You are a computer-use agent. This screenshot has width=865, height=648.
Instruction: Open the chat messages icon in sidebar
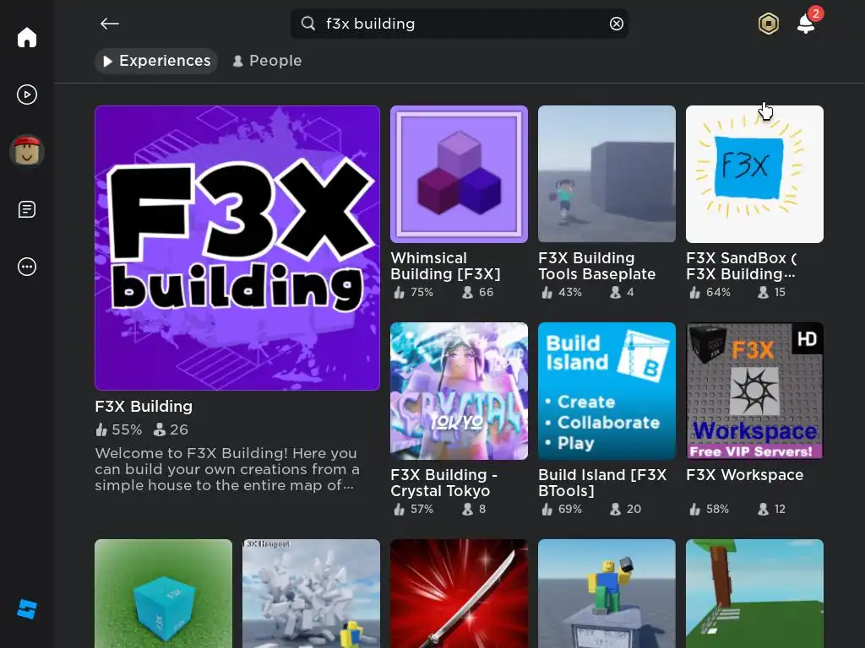(x=26, y=209)
